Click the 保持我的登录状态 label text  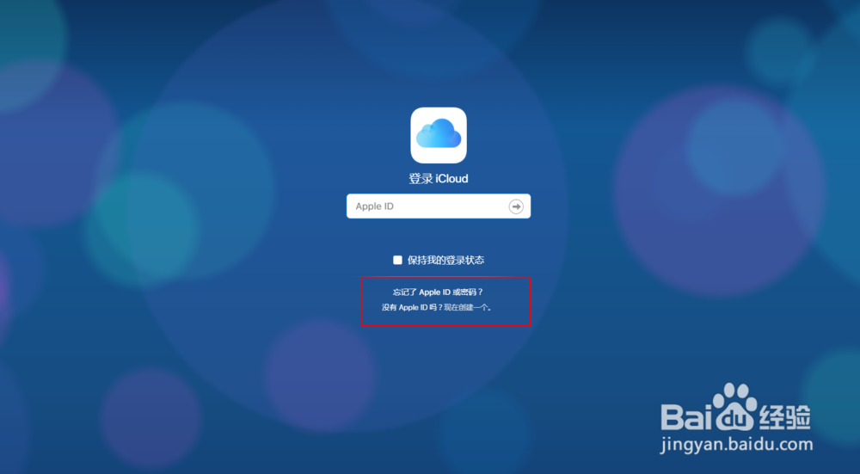coord(445,260)
